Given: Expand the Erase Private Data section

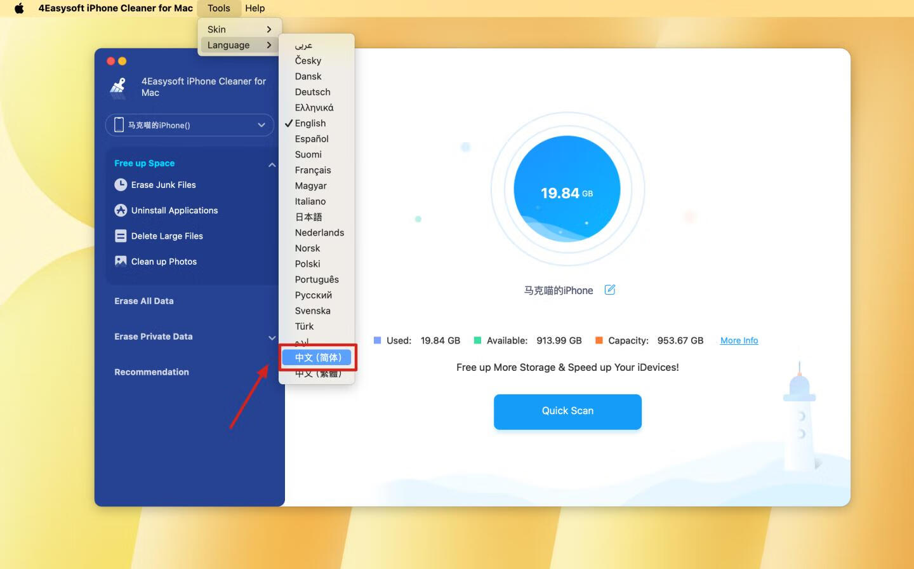Looking at the screenshot, I should coord(272,337).
